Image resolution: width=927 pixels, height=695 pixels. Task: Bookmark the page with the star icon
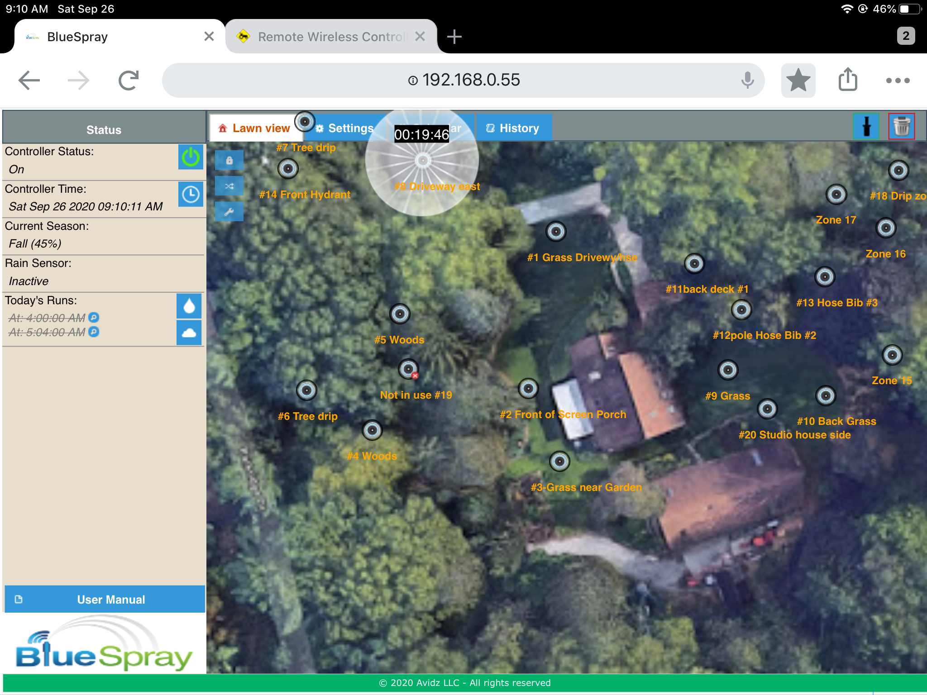[x=798, y=80]
